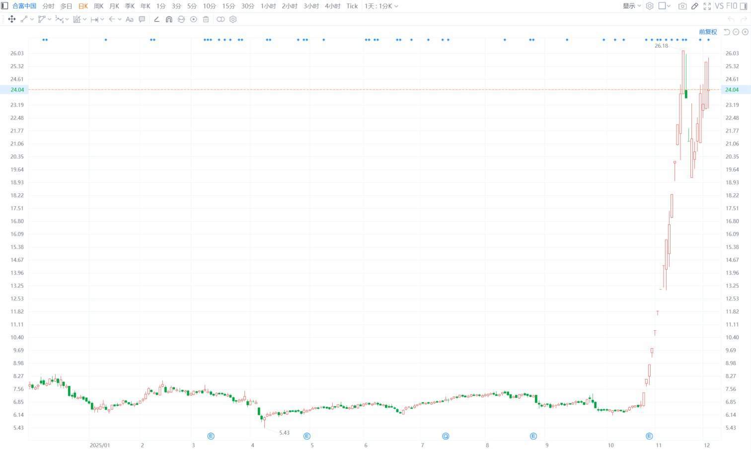Select the arrow annotation tool

(112, 19)
